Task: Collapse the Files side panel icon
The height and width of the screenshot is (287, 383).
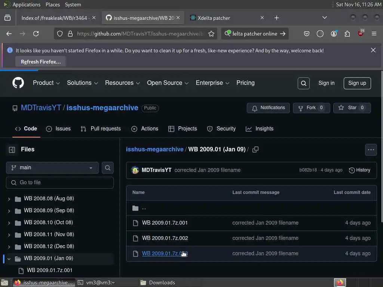Action: (12, 149)
